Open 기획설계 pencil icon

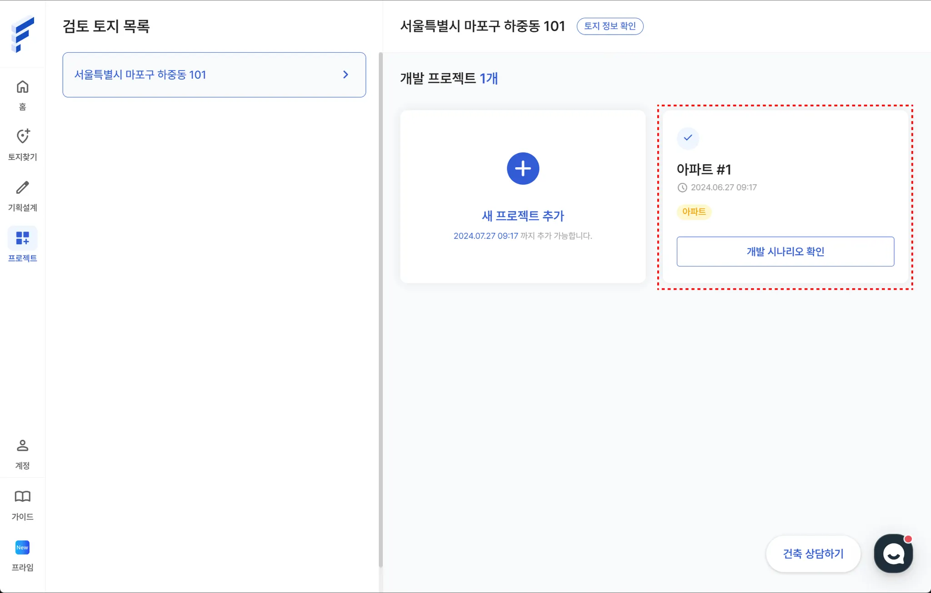point(22,188)
